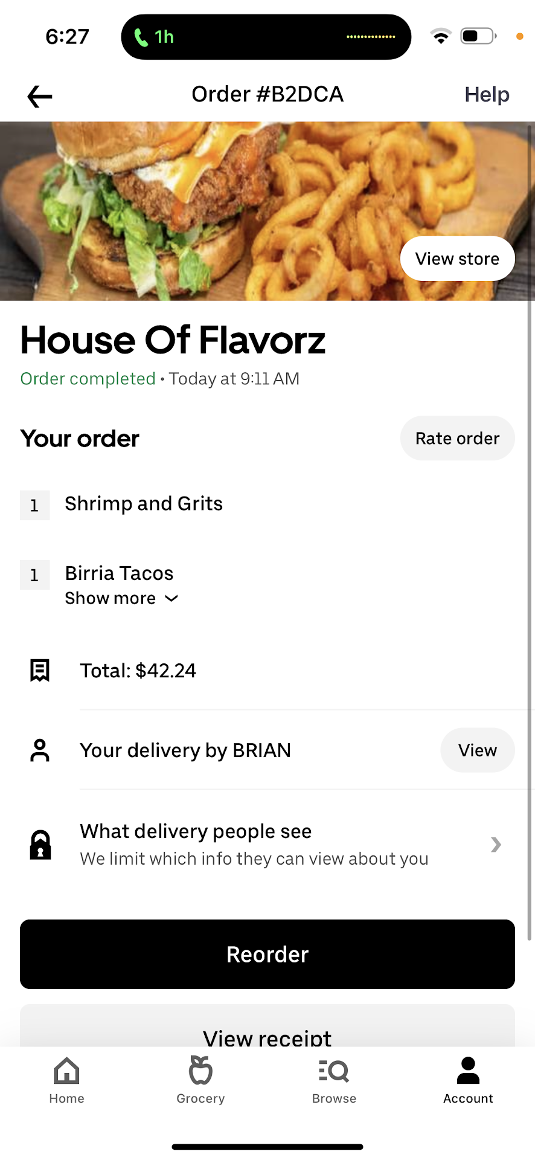The width and height of the screenshot is (535, 1160).
Task: Tap the Shrimp and Grits item
Action: pos(144,504)
